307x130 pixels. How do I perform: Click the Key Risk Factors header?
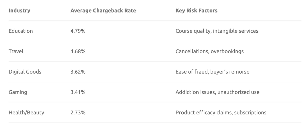pos(196,10)
